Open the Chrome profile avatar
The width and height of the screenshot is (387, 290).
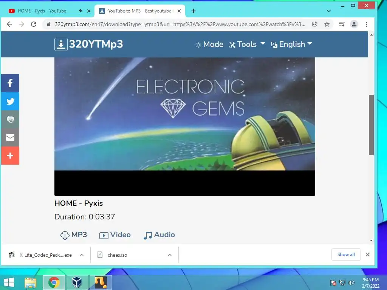pyautogui.click(x=354, y=24)
